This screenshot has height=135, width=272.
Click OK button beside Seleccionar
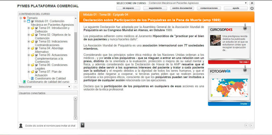coord(75,87)
